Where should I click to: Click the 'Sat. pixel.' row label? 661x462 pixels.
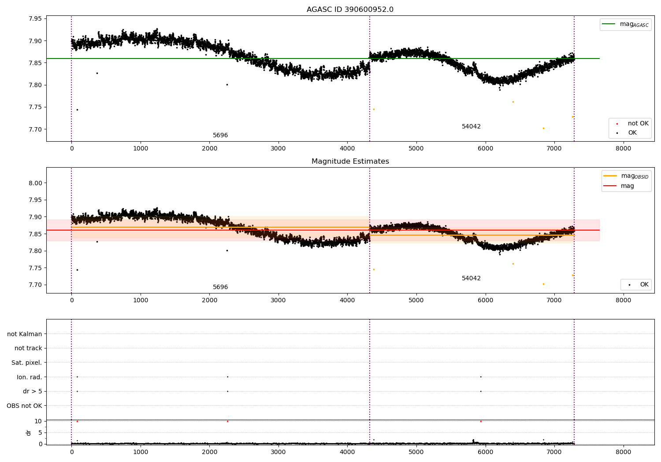(27, 363)
